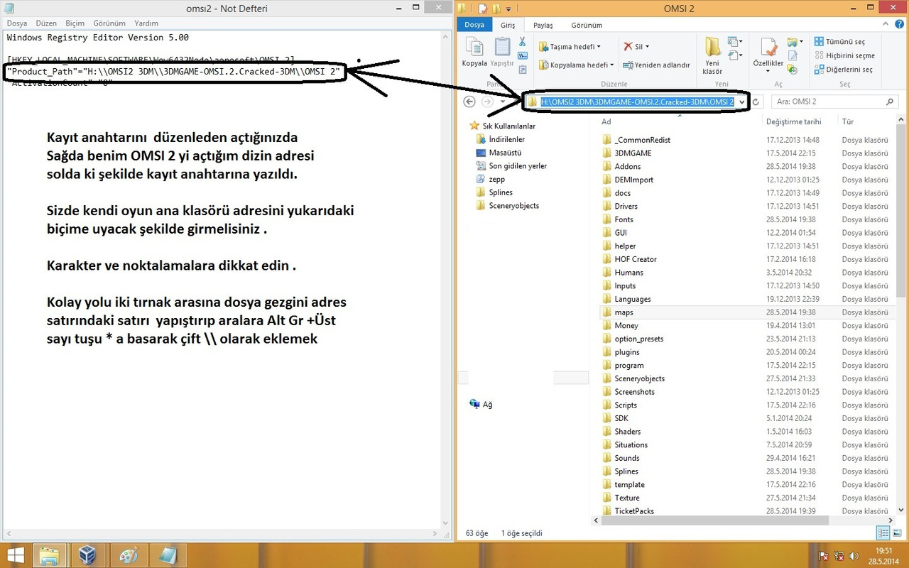This screenshot has width=909, height=568.
Task: Open Notepad Düzen menu
Action: click(x=46, y=23)
